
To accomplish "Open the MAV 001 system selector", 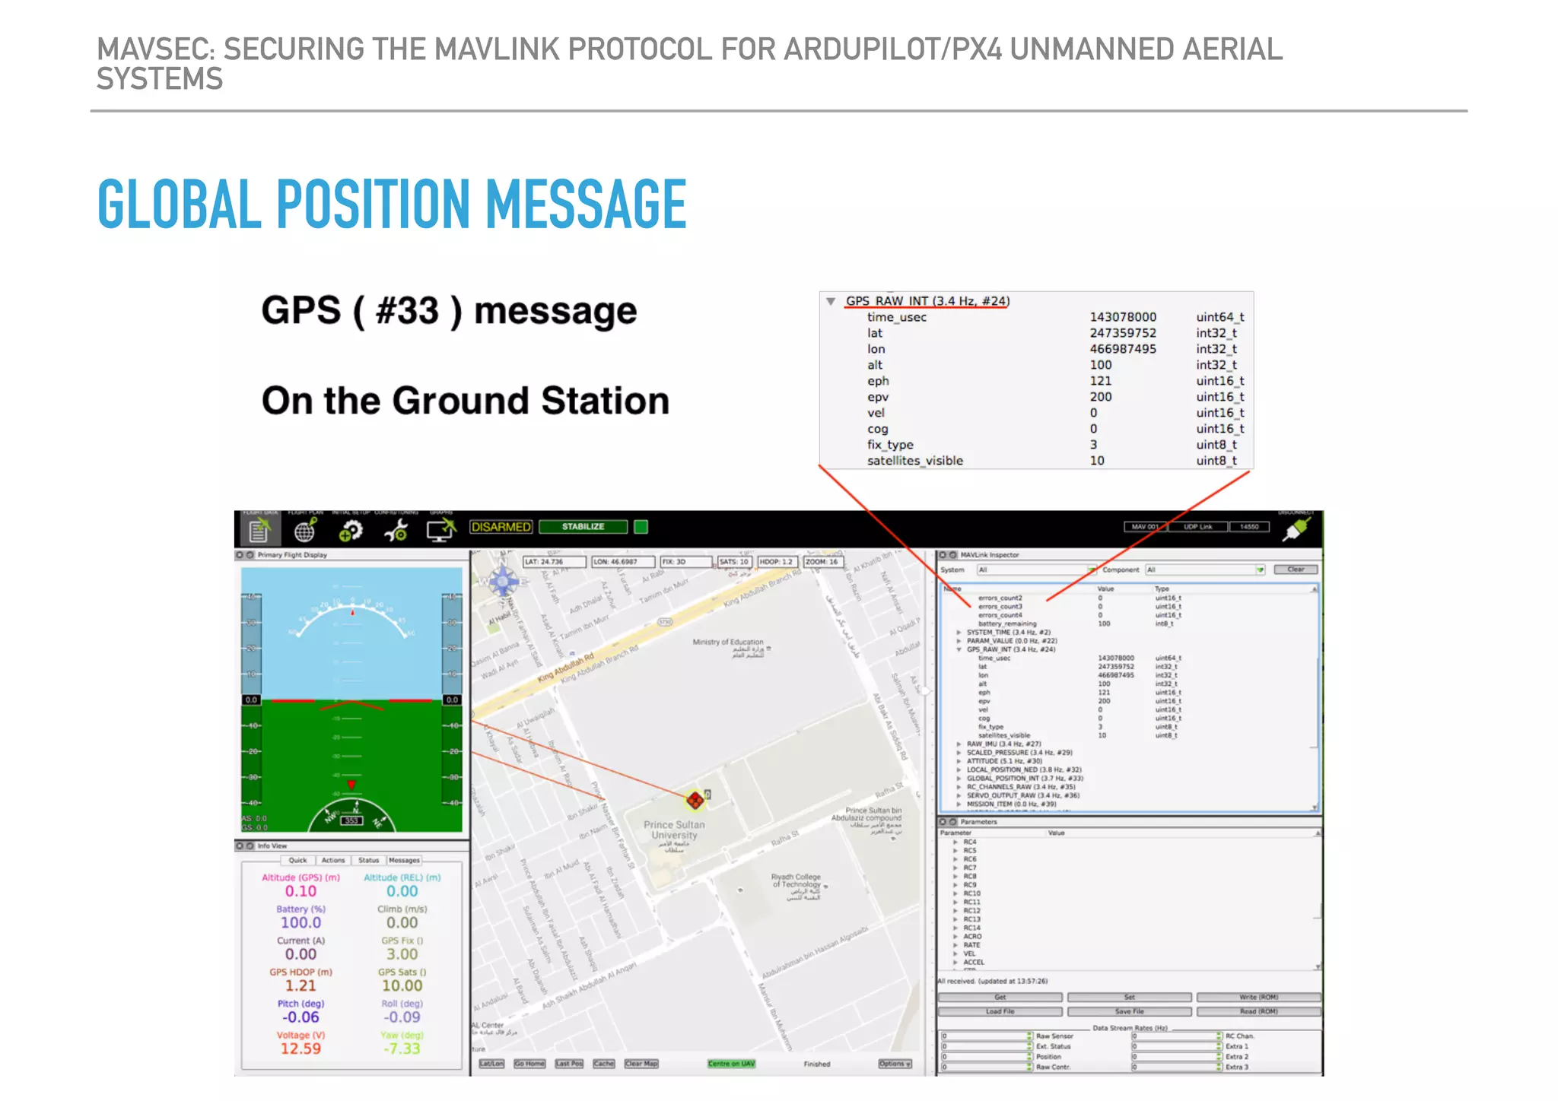I will (x=1145, y=527).
